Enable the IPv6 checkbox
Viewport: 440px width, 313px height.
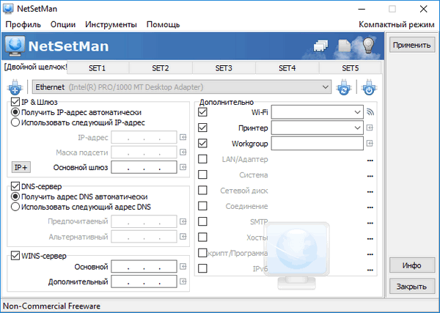(x=202, y=268)
